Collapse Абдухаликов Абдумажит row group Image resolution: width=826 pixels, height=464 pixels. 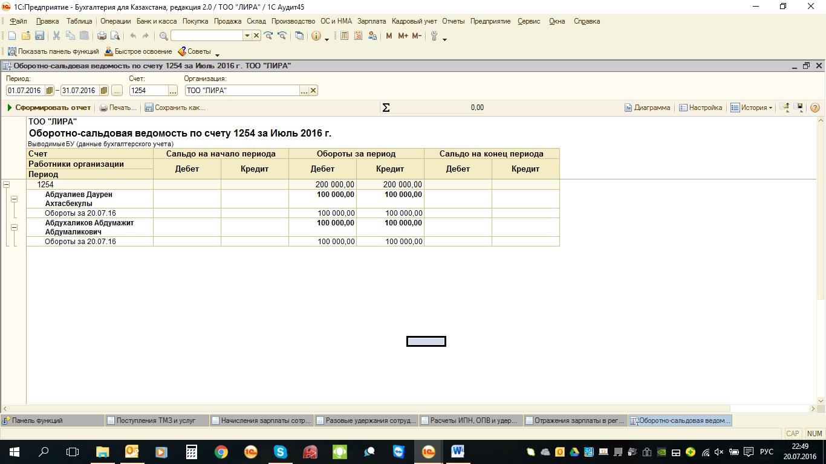click(14, 227)
